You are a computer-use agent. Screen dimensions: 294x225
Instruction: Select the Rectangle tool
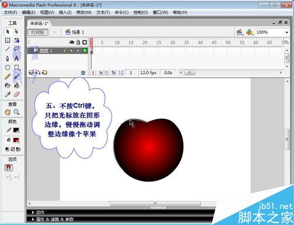16,68
